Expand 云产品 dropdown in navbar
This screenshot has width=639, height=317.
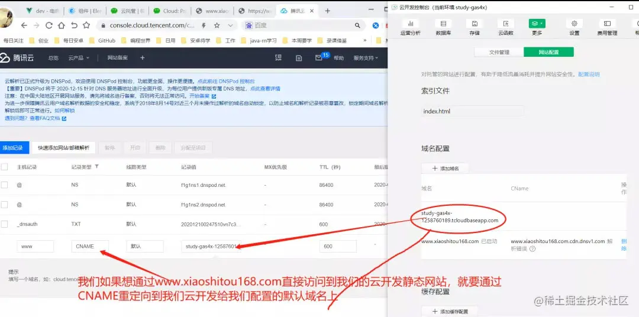[79, 58]
